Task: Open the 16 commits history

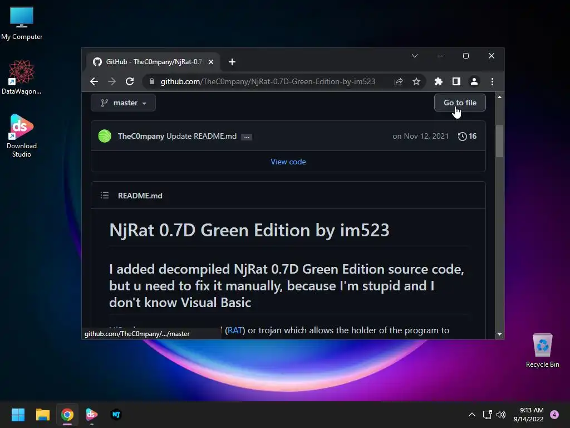Action: 467,136
